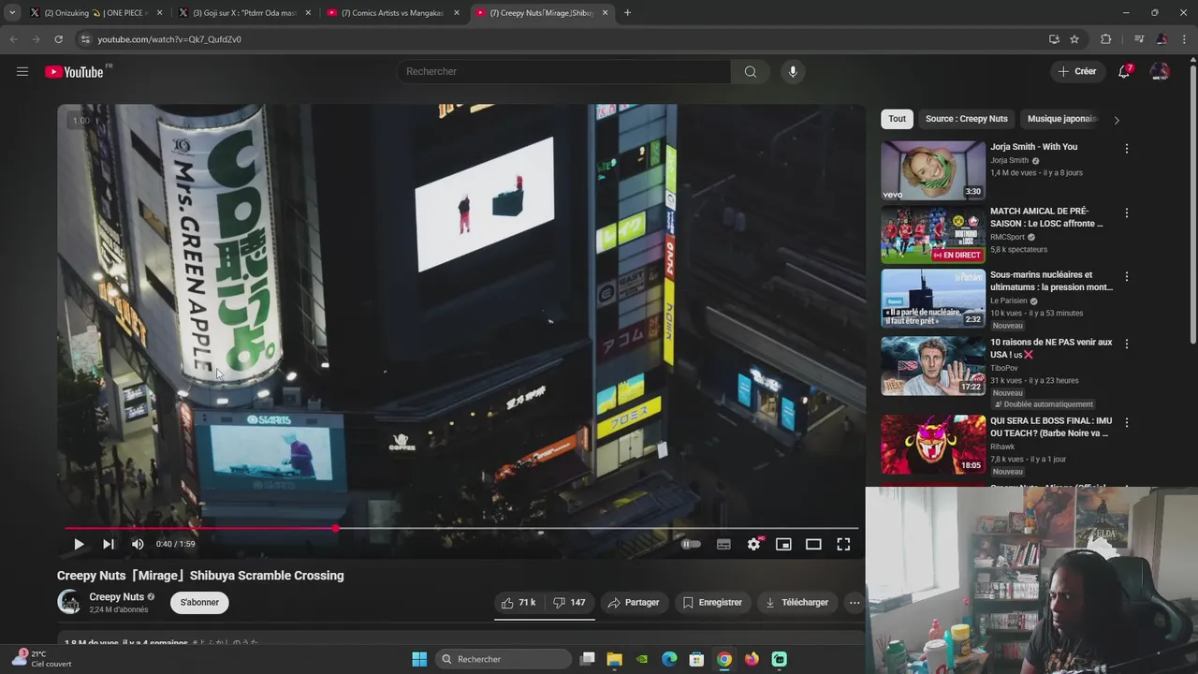Image resolution: width=1198 pixels, height=674 pixels.
Task: Select the Tout filter chip
Action: 898,119
